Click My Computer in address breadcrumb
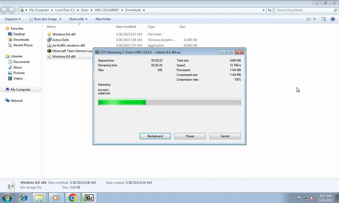 [39, 10]
